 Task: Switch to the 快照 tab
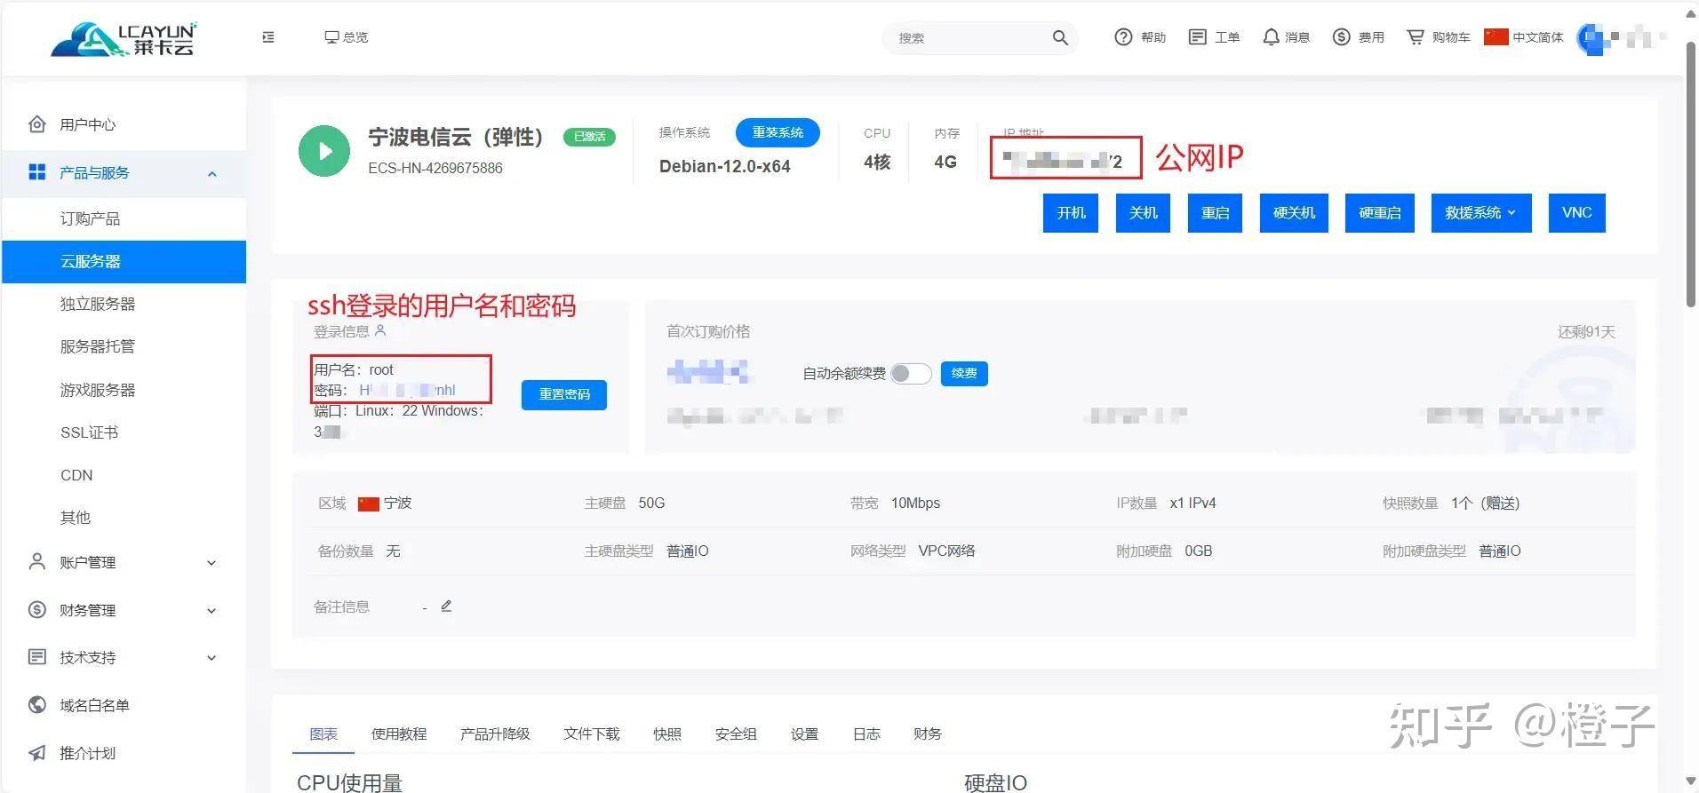tap(667, 734)
